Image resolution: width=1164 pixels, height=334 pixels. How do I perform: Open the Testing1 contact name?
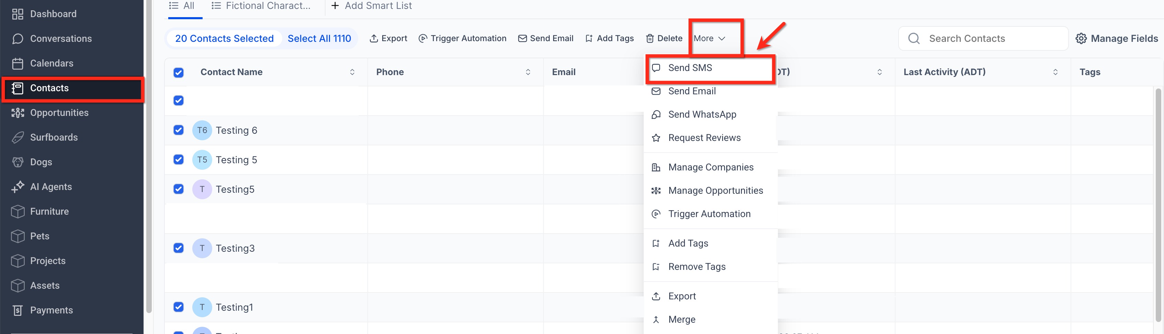coord(235,307)
